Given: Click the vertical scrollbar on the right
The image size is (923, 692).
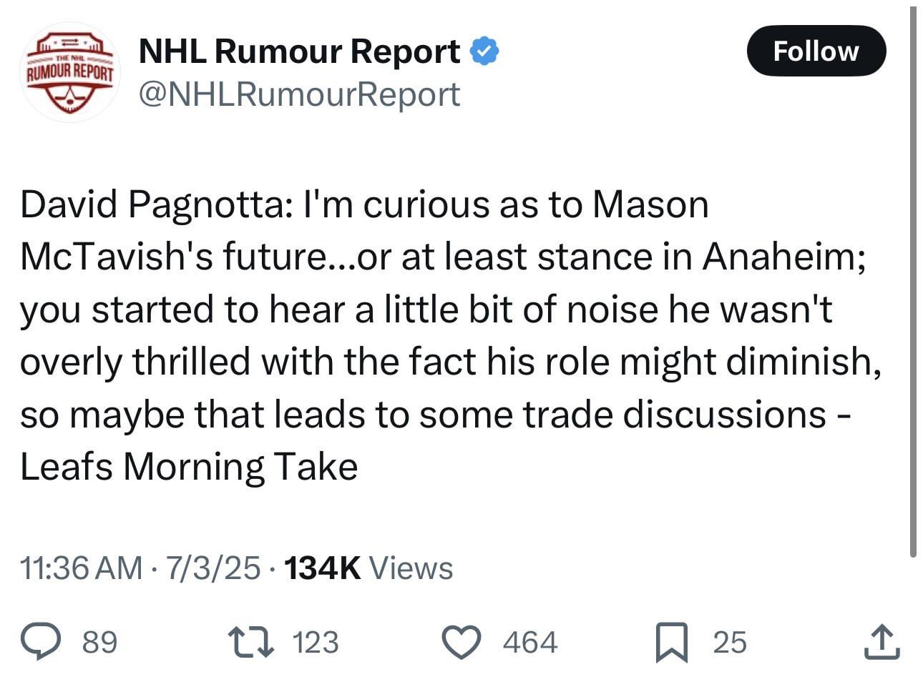Looking at the screenshot, I should coord(913,286).
